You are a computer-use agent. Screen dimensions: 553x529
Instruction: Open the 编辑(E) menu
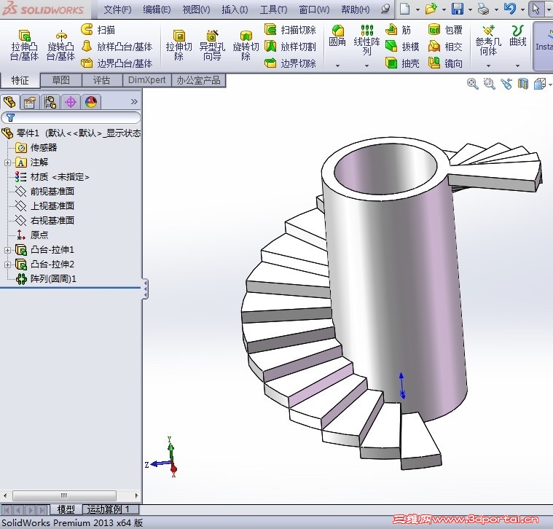tap(157, 9)
